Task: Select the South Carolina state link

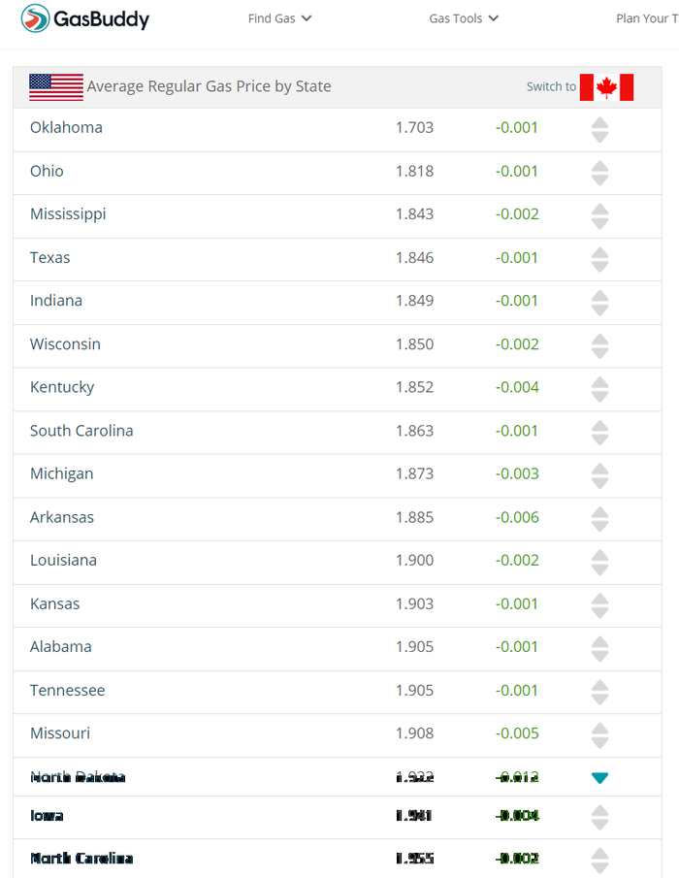Action: pyautogui.click(x=81, y=431)
